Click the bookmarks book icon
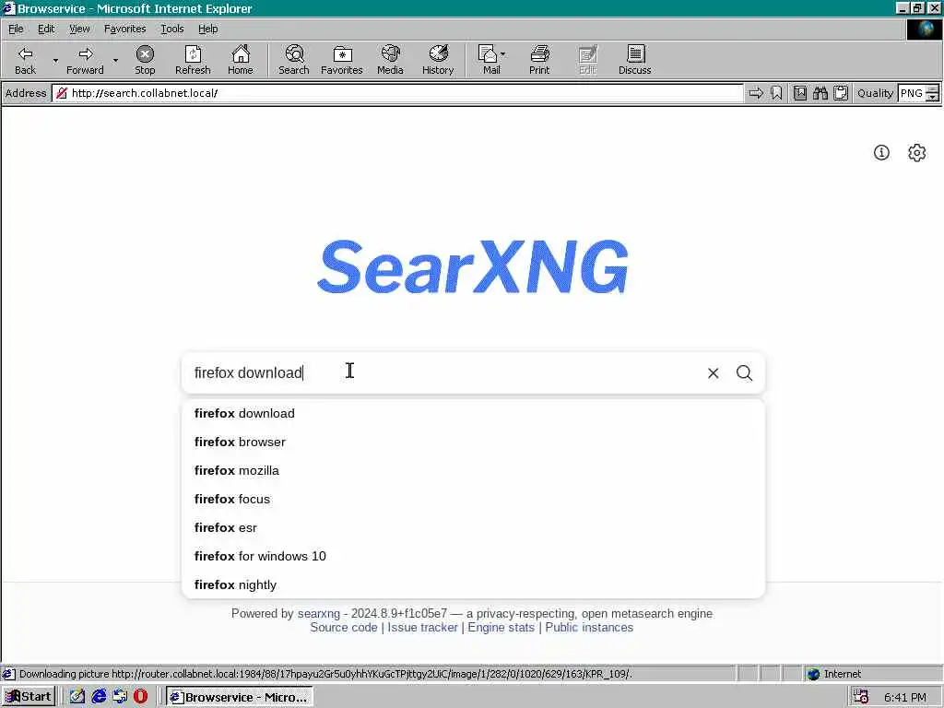Viewport: 944px width, 708px height. tap(799, 93)
